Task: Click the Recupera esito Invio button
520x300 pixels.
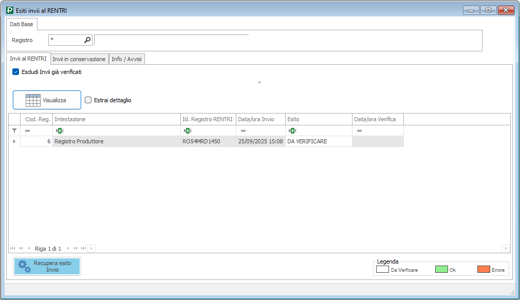Action: pyautogui.click(x=47, y=266)
